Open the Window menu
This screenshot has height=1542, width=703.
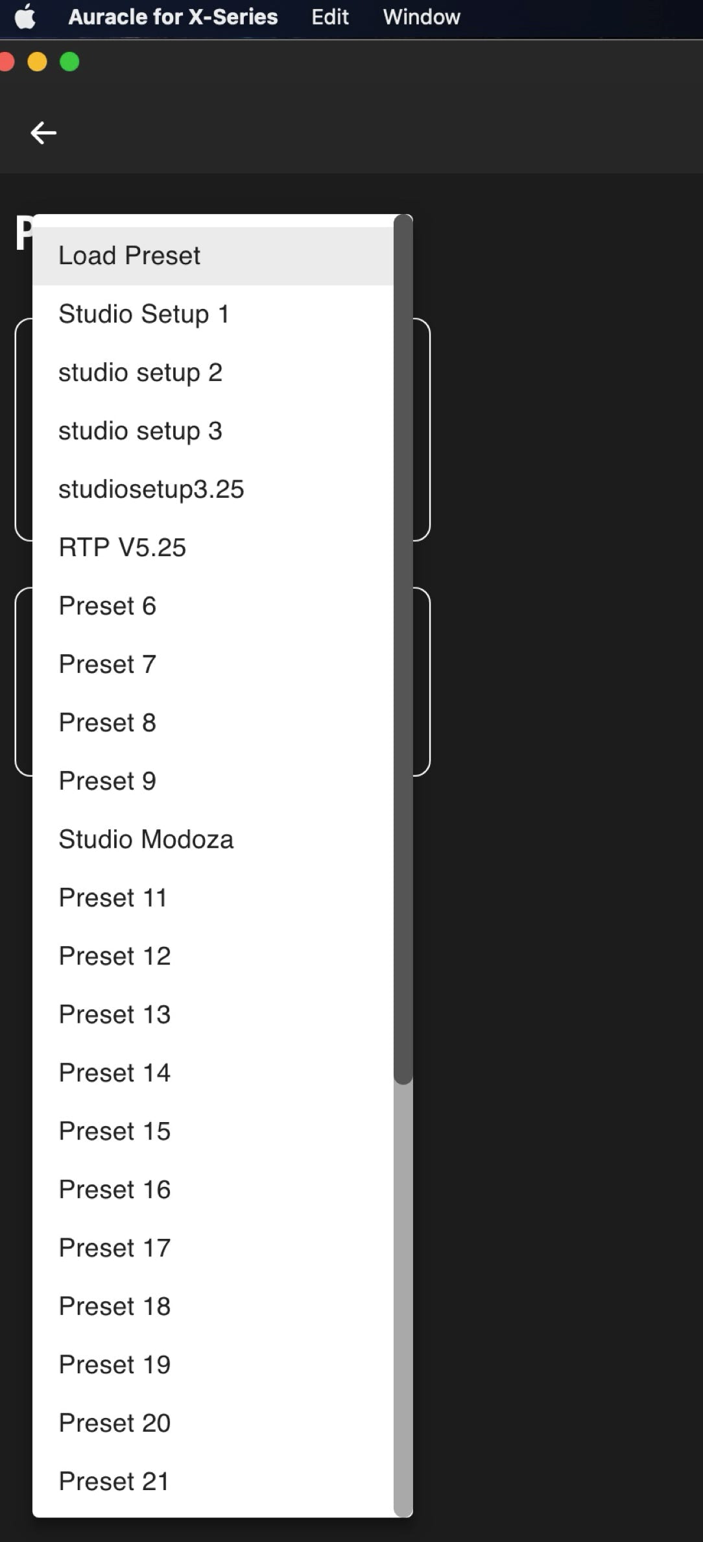pyautogui.click(x=422, y=17)
